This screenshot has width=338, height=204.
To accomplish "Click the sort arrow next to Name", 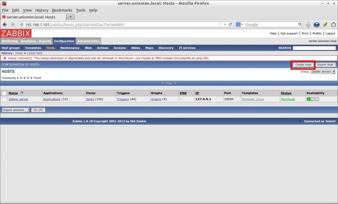I will (x=21, y=93).
